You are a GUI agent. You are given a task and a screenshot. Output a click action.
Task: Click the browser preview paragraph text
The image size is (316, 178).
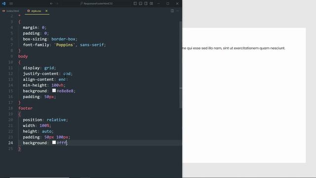pyautogui.click(x=234, y=48)
